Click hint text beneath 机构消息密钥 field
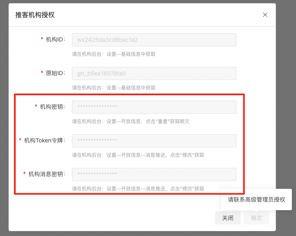 click(138, 189)
